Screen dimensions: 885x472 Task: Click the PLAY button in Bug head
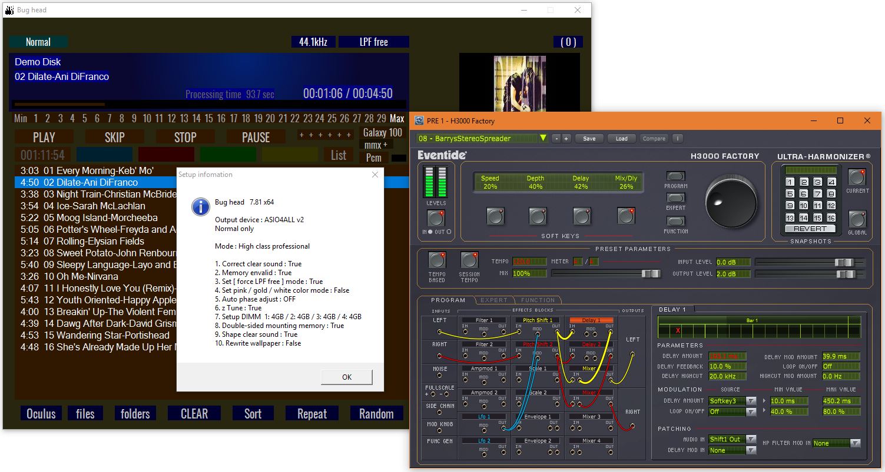coord(44,138)
